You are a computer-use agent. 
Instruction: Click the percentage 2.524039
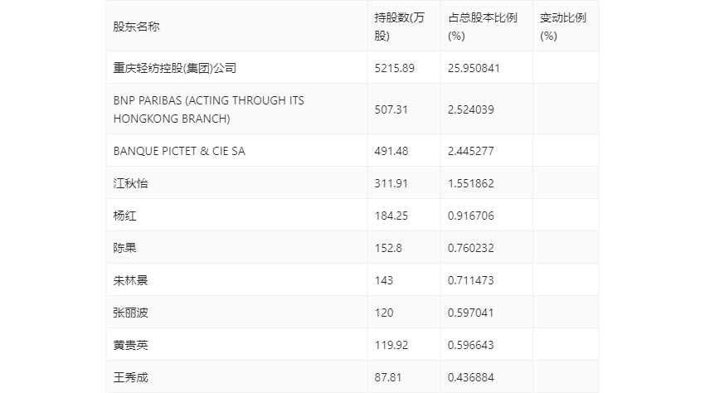pos(471,109)
